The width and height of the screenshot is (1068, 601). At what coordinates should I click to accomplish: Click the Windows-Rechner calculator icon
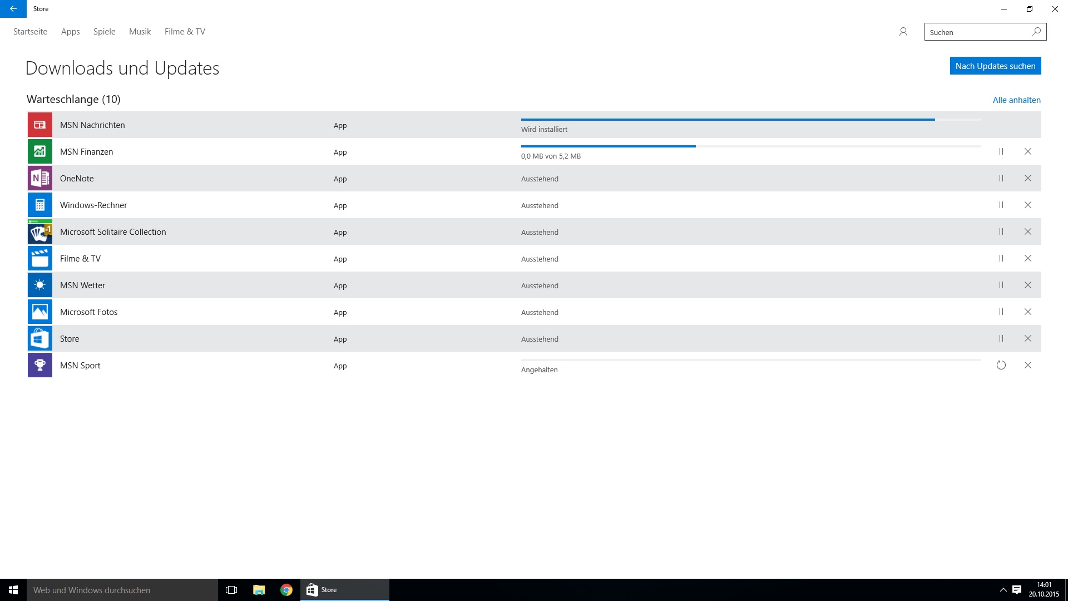(x=40, y=205)
